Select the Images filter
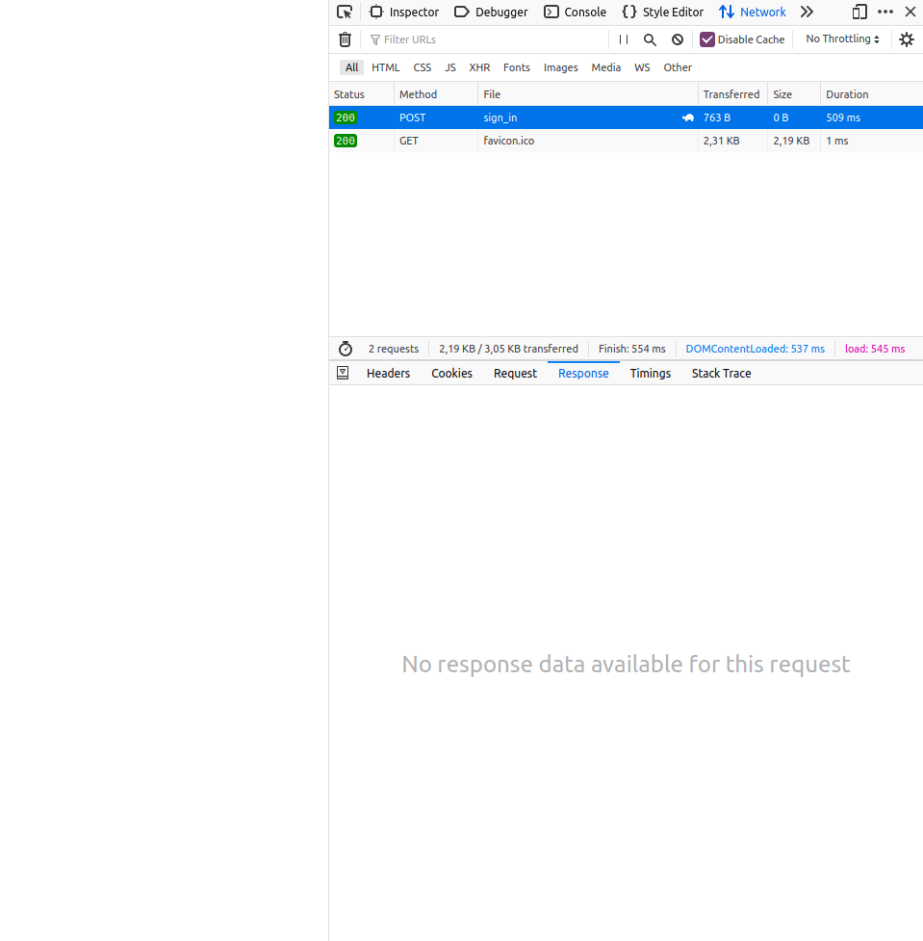Screen dimensions: 923x941 [560, 67]
